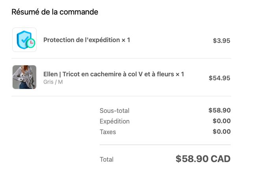Select the Total label

107,159
